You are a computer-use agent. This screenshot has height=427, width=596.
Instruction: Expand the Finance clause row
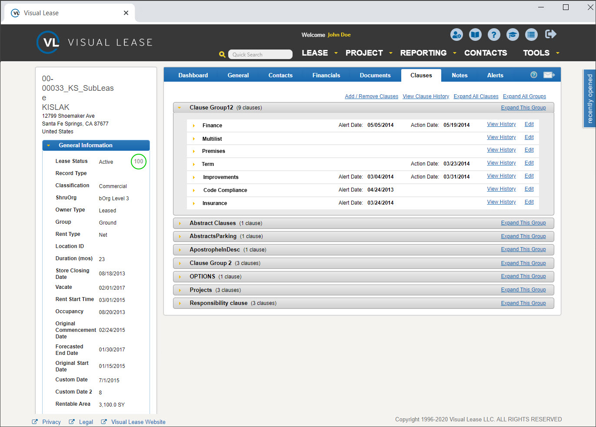[x=194, y=126]
